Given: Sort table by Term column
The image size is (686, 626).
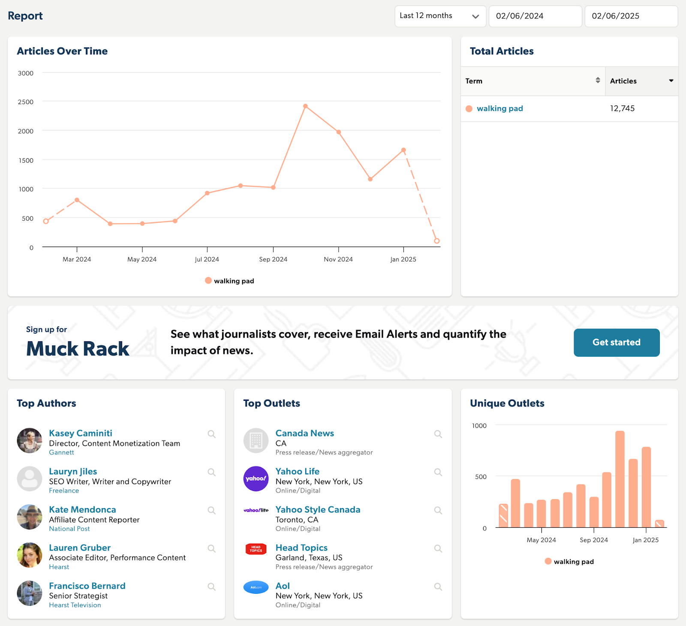Looking at the screenshot, I should click(x=598, y=81).
